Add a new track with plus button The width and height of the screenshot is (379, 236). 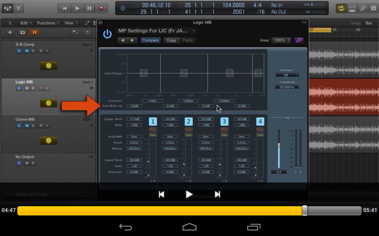pos(10,32)
